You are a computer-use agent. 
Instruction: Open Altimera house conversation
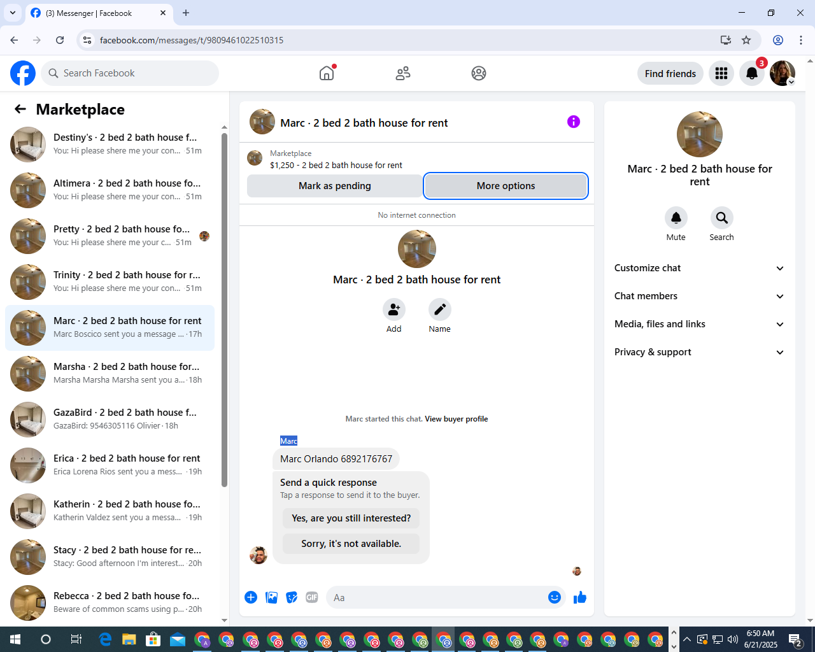[110, 190]
